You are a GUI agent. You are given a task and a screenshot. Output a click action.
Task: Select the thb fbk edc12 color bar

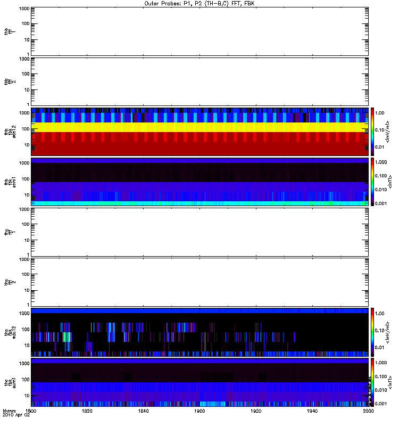[x=372, y=132]
